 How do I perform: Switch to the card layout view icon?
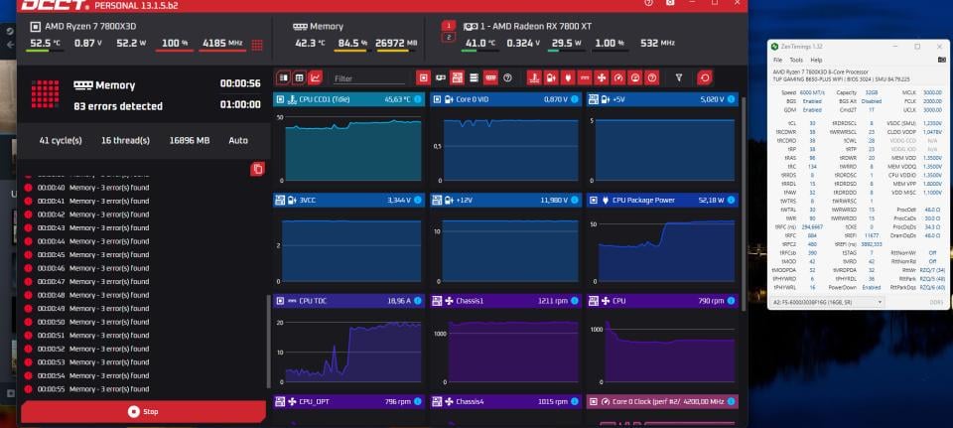(x=283, y=77)
